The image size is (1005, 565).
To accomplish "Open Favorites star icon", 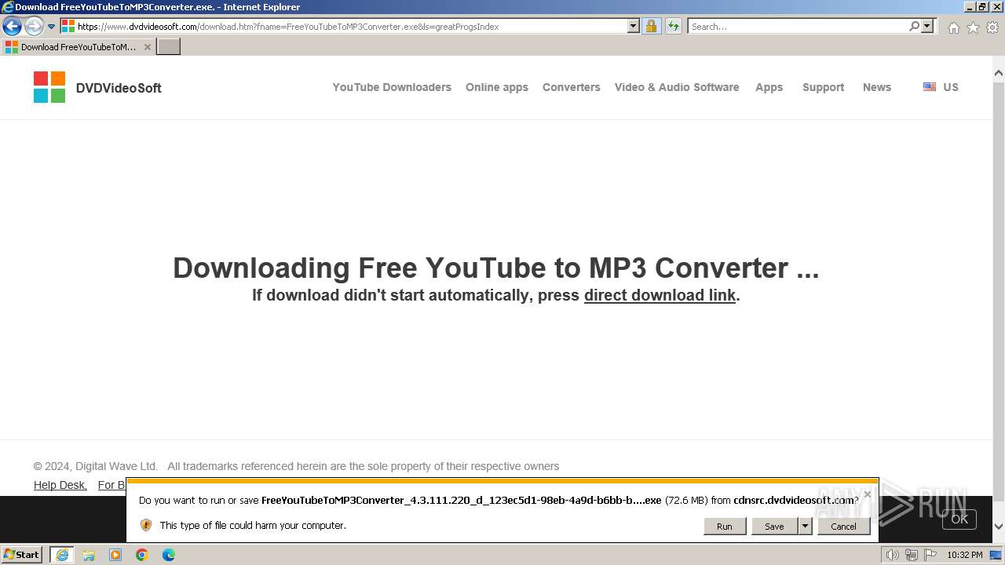I will 973,27.
